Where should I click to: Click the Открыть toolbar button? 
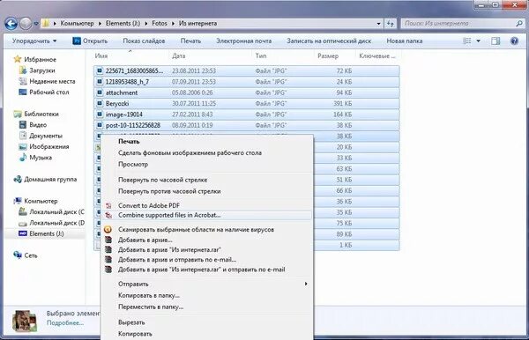[x=90, y=41]
